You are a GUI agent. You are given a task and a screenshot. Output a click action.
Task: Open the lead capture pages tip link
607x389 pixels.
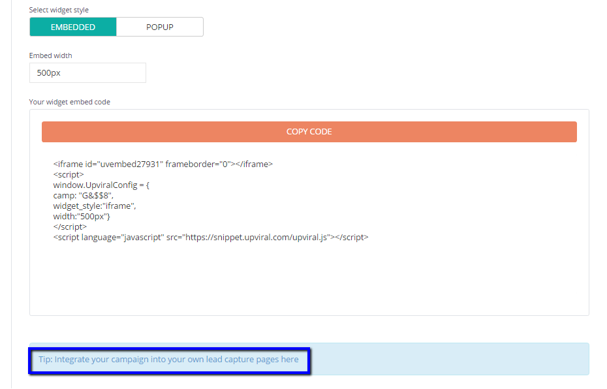pos(168,359)
